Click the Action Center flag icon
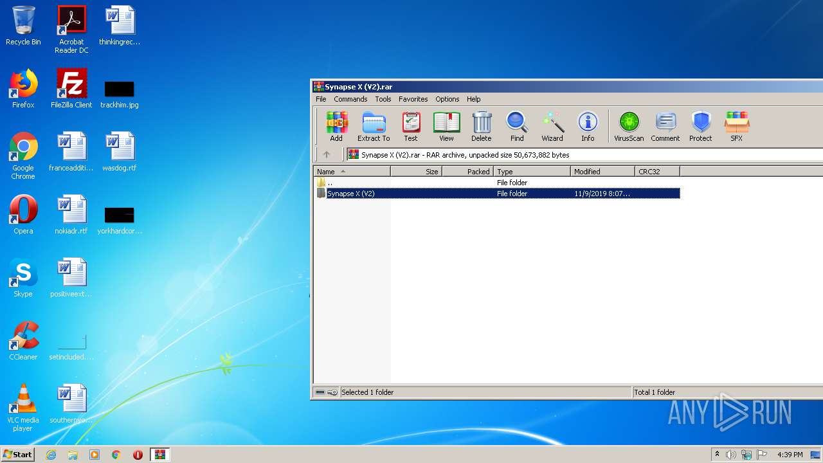The width and height of the screenshot is (823, 463). 761,455
